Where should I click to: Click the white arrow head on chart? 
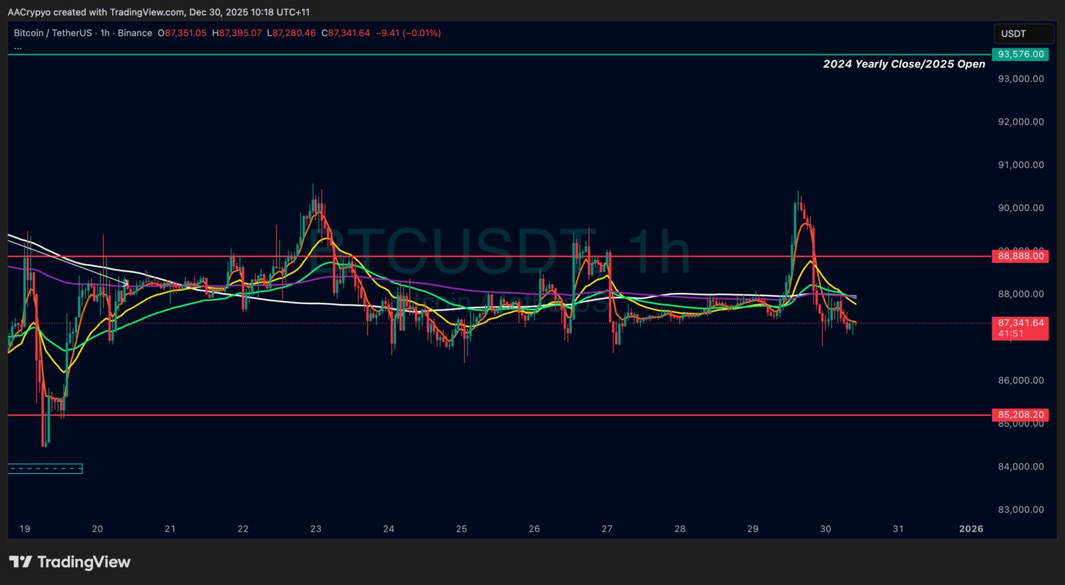coord(126,284)
